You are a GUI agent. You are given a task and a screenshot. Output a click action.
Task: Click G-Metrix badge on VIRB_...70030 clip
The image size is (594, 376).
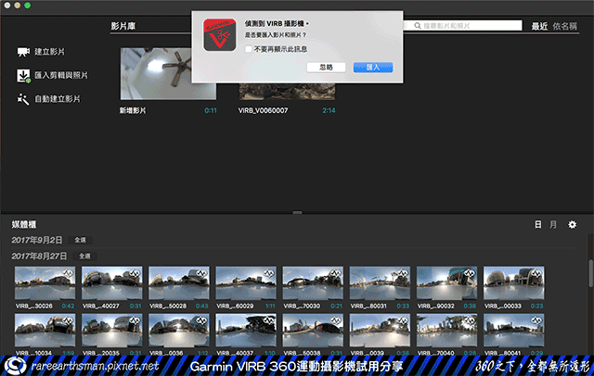[336, 273]
